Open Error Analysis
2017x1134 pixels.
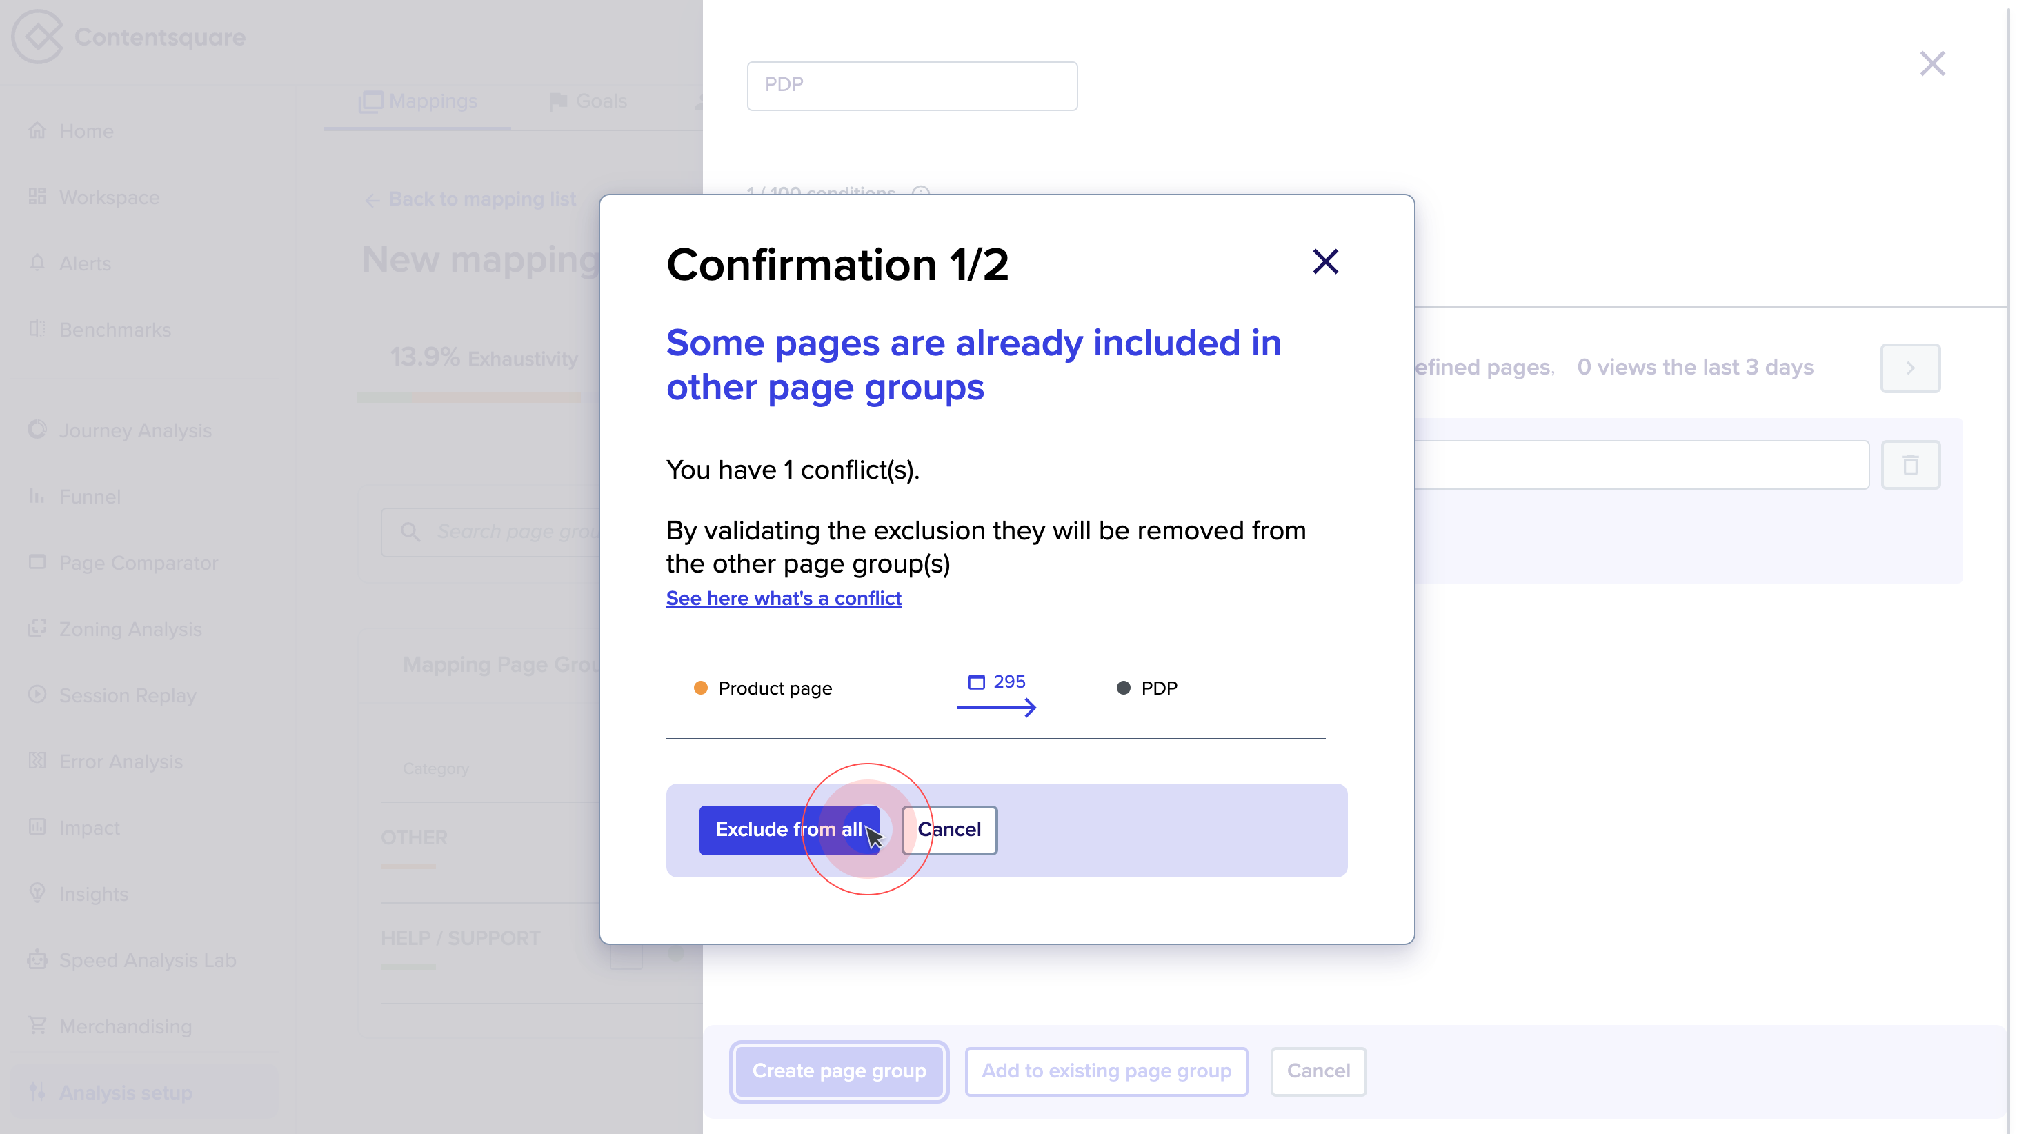coord(121,762)
